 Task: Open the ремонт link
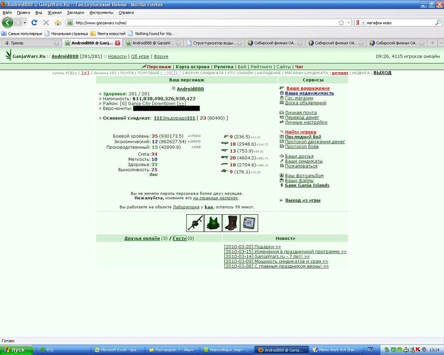[x=340, y=73]
